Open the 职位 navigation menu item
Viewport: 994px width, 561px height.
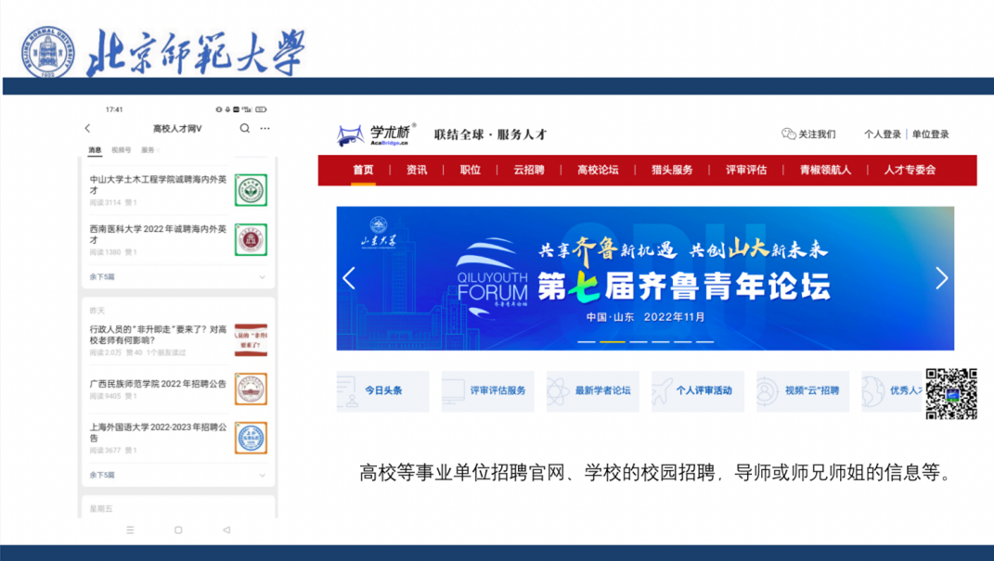click(x=471, y=170)
